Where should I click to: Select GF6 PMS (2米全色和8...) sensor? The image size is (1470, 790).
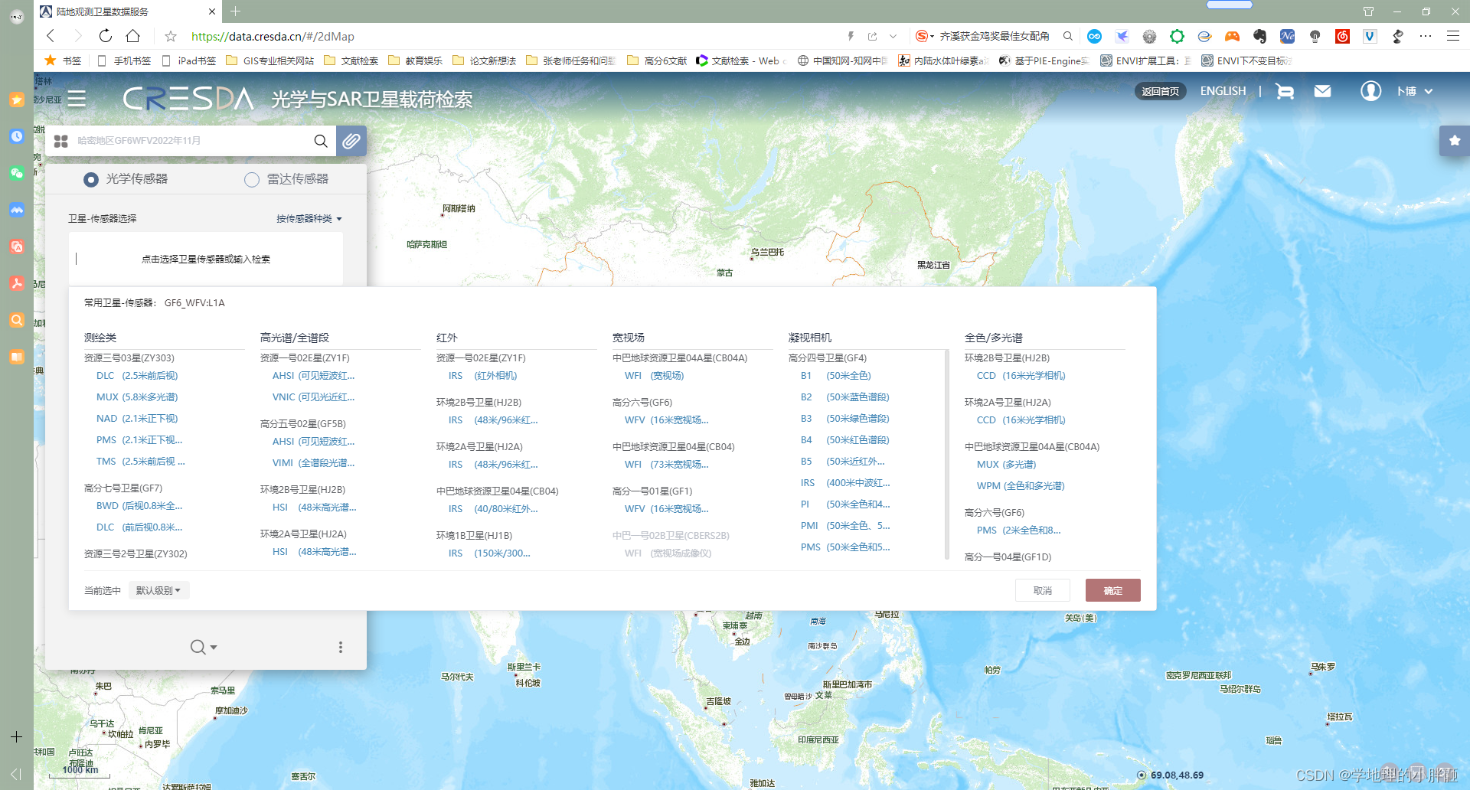[1018, 530]
